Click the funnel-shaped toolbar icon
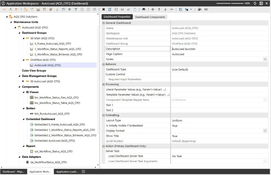 click(x=76, y=9)
